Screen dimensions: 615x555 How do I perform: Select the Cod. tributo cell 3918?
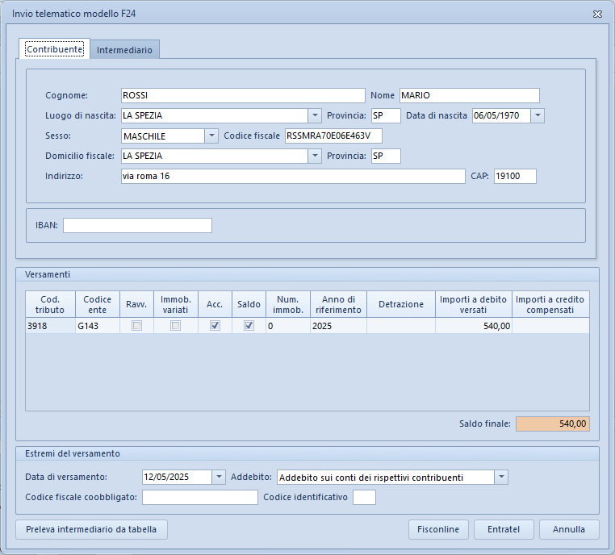point(50,326)
